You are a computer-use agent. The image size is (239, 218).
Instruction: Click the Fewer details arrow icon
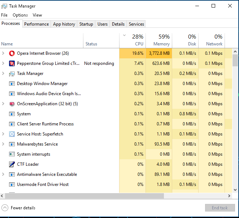pyautogui.click(x=5, y=208)
